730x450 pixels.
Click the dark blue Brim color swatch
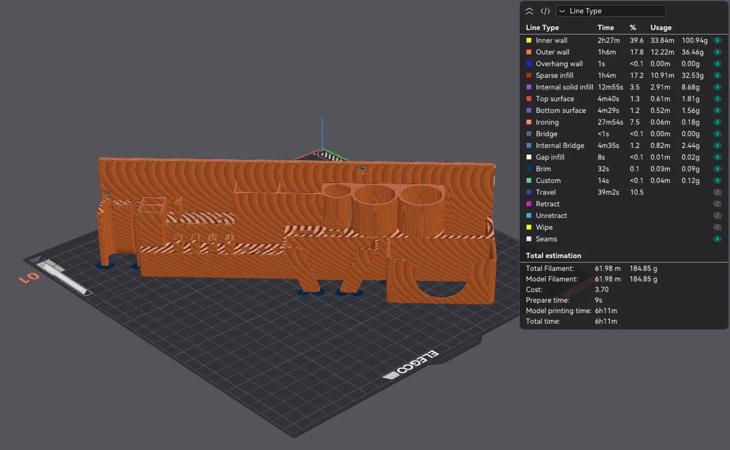(529, 169)
